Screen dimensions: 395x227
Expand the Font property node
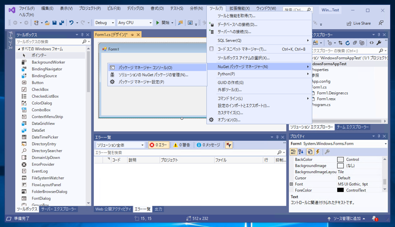pos(291,184)
